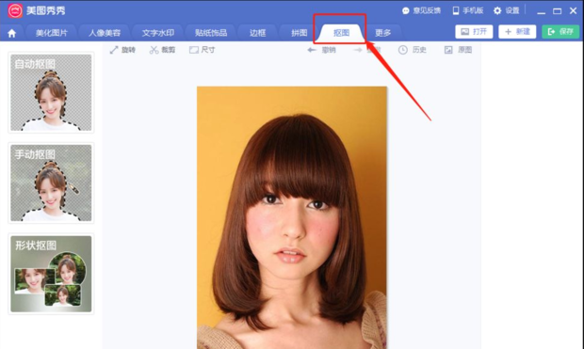Open 设置 settings gear
This screenshot has height=349, width=584.
tap(507, 10)
